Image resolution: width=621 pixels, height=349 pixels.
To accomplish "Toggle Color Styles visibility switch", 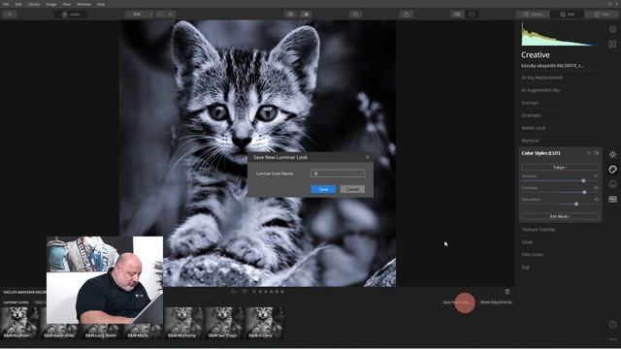I will tap(596, 153).
